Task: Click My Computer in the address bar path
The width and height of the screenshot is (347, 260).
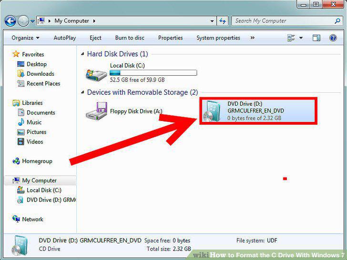Action: [x=71, y=21]
